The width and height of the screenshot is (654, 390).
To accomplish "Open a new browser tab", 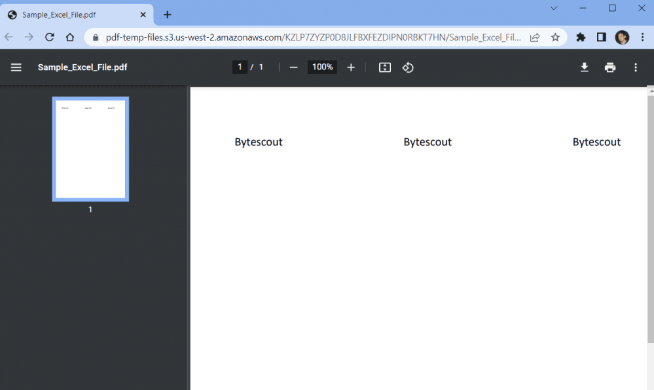I will coord(166,14).
